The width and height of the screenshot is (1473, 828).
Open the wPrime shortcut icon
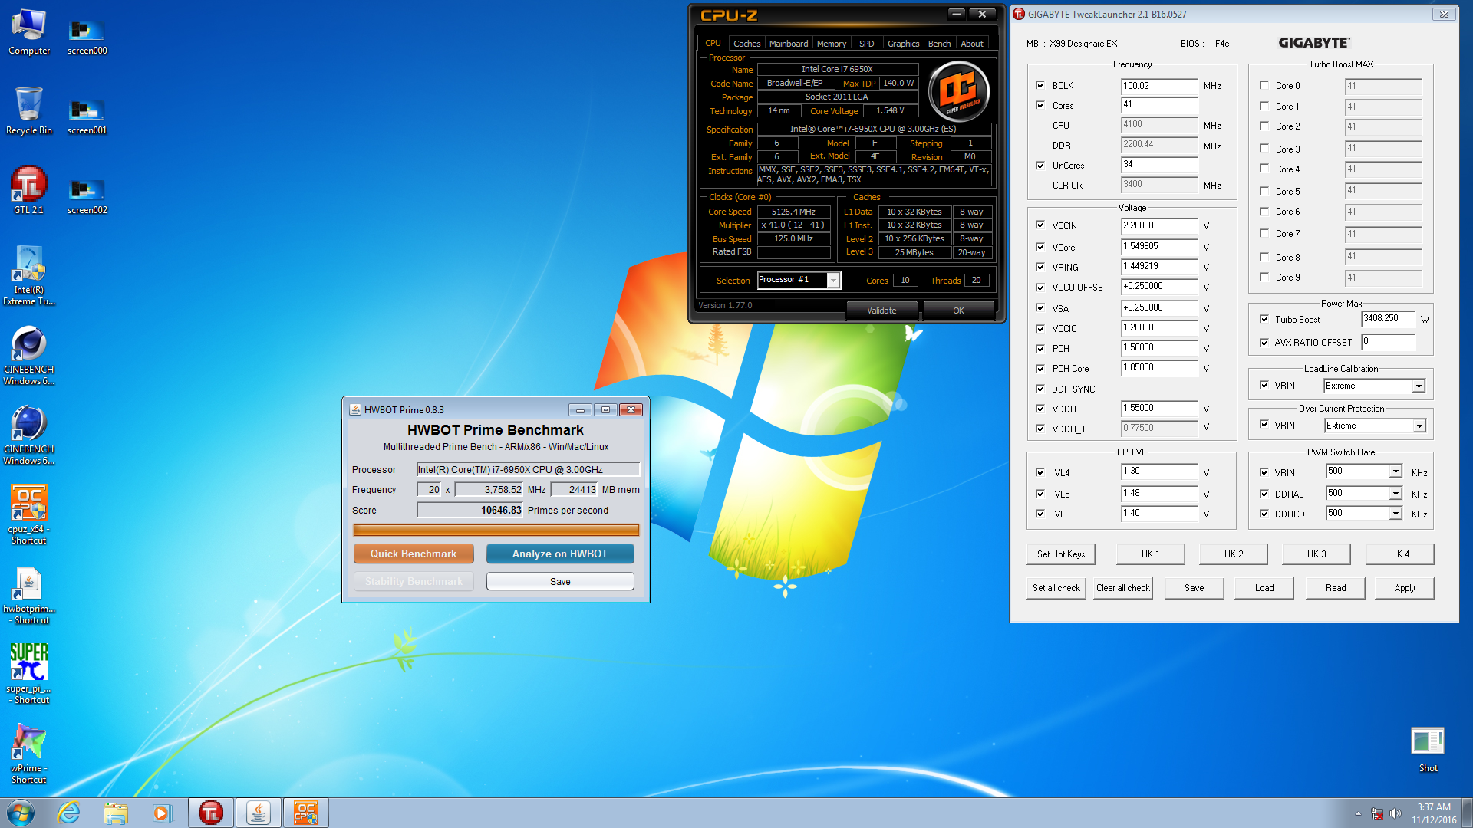coord(29,754)
